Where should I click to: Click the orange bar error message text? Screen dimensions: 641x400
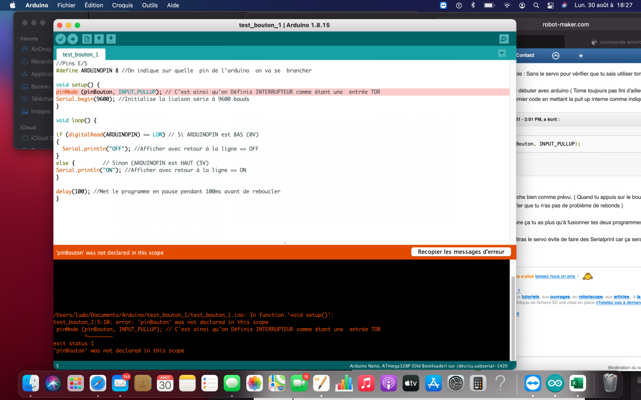110,253
